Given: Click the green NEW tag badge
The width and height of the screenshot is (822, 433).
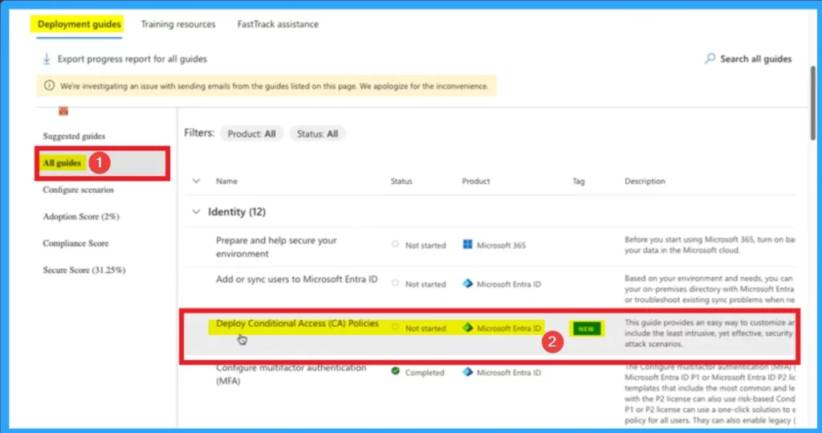Looking at the screenshot, I should pos(586,329).
